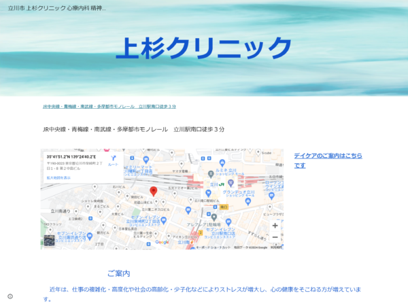Click the ルミネ立川 shopping mall marker
Screen dimensions: 408x306
pyautogui.click(x=222, y=163)
